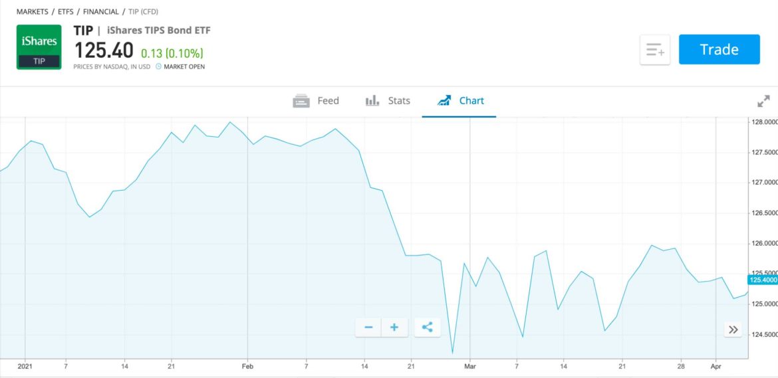
Task: Add TIP to watchlist
Action: pyautogui.click(x=655, y=50)
